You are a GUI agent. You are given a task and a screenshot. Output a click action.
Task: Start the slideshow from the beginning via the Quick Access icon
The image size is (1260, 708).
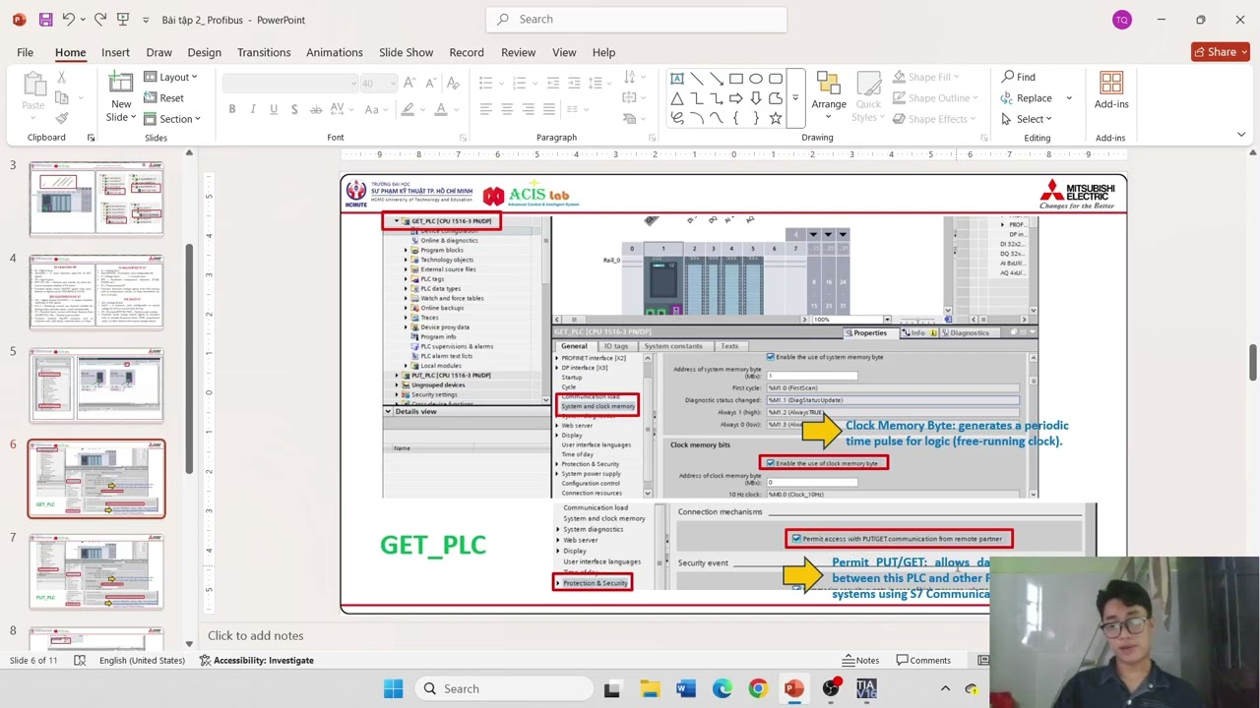(x=122, y=20)
